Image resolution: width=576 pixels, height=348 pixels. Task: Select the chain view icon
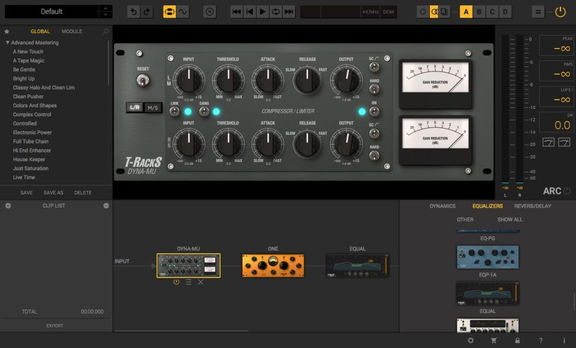pyautogui.click(x=169, y=12)
